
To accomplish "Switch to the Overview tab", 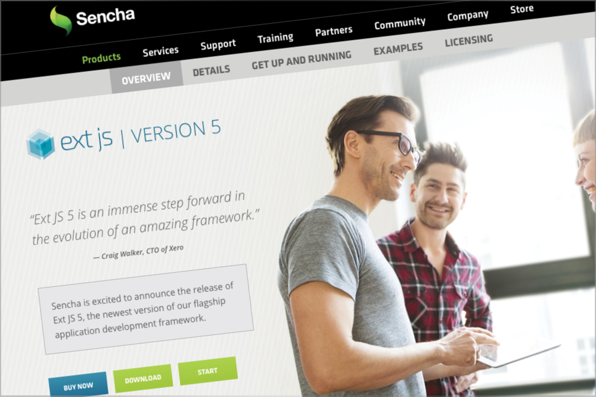I will pyautogui.click(x=147, y=78).
